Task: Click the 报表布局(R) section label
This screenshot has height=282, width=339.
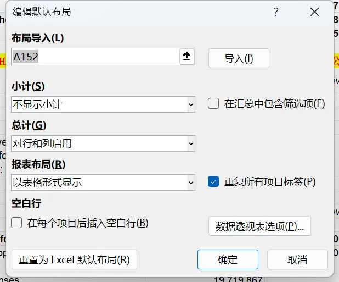Action: point(38,164)
